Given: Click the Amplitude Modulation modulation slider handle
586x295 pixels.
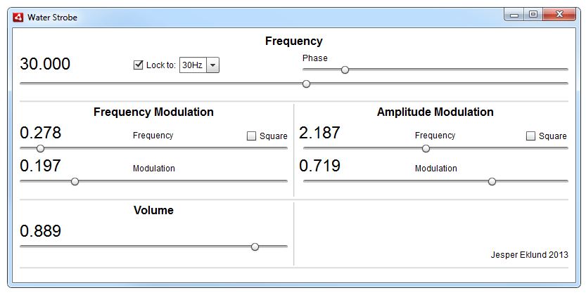Looking at the screenshot, I should click(x=492, y=182).
